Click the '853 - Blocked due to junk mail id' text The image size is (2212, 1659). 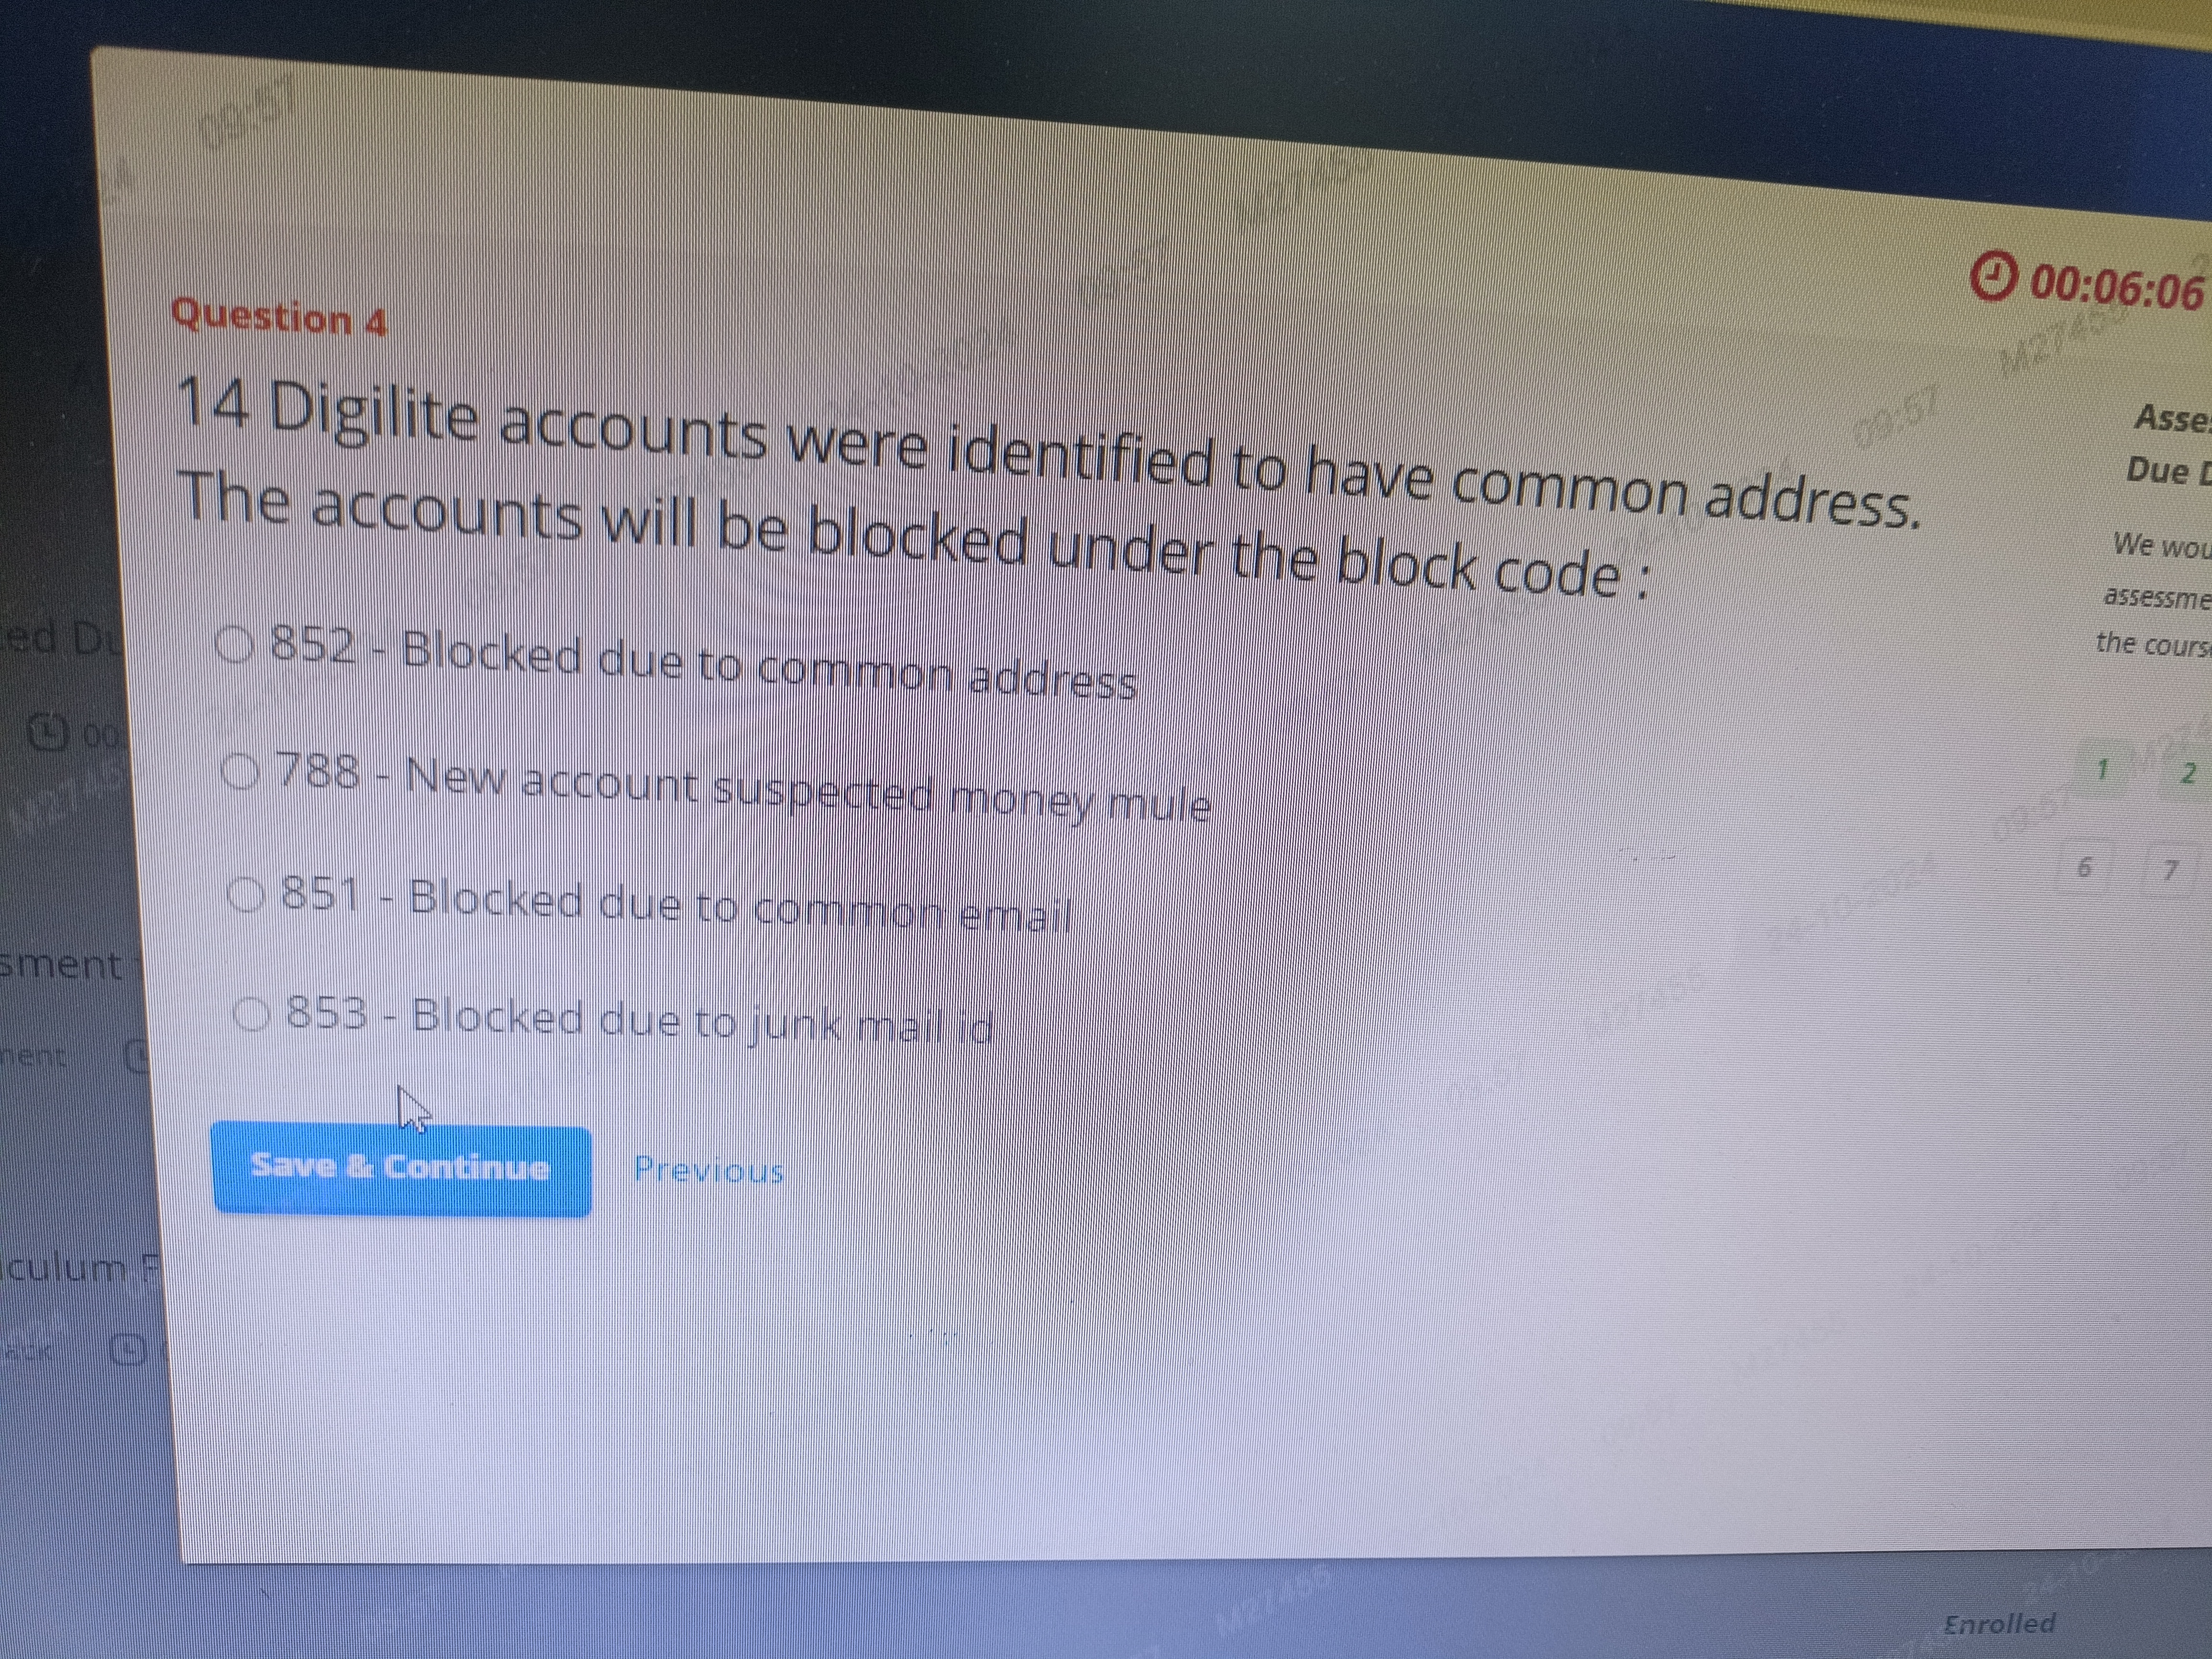click(x=641, y=1019)
